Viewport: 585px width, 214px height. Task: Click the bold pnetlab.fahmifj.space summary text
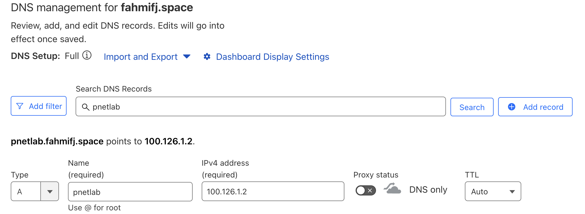pyautogui.click(x=57, y=141)
